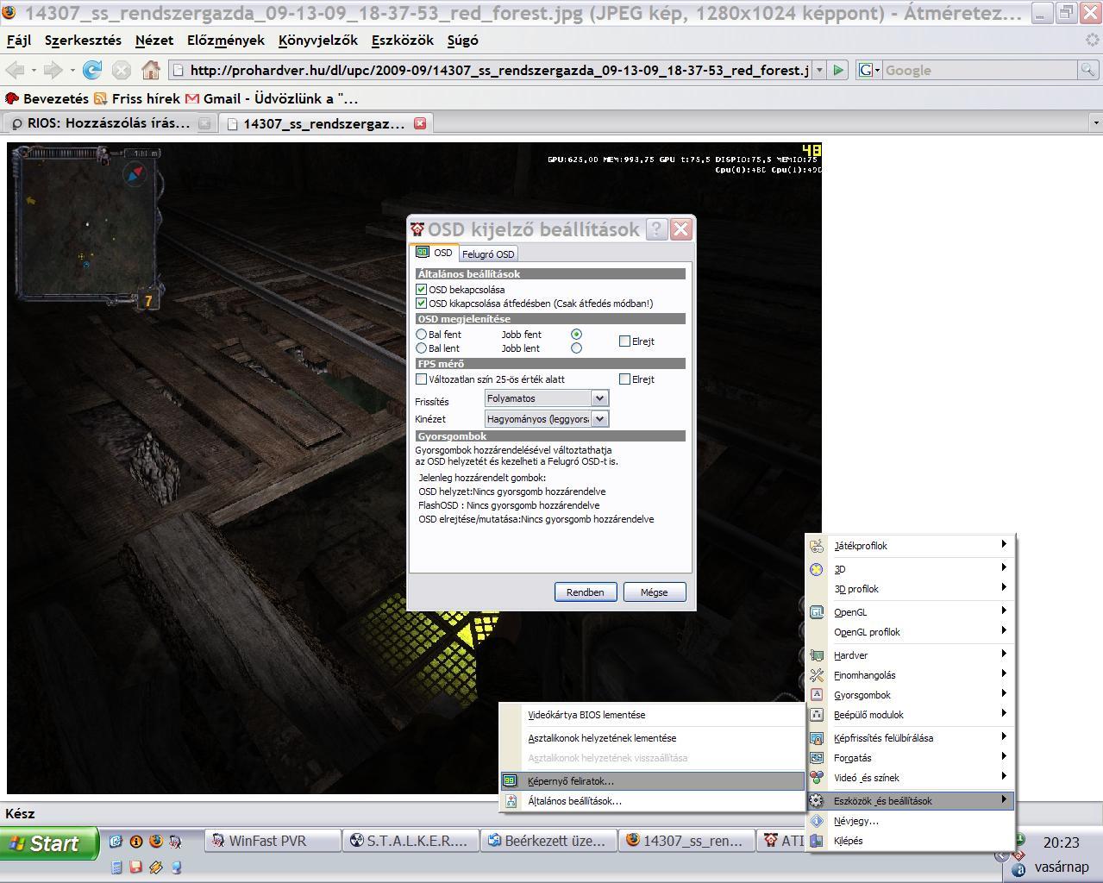Open the Friss hírek bookmark feed

click(x=137, y=98)
